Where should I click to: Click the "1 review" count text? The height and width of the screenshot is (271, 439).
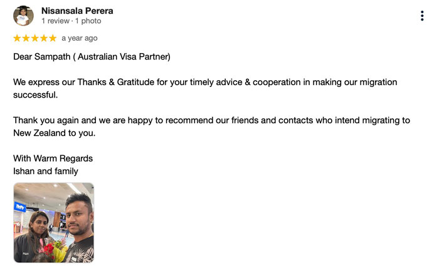[55, 21]
